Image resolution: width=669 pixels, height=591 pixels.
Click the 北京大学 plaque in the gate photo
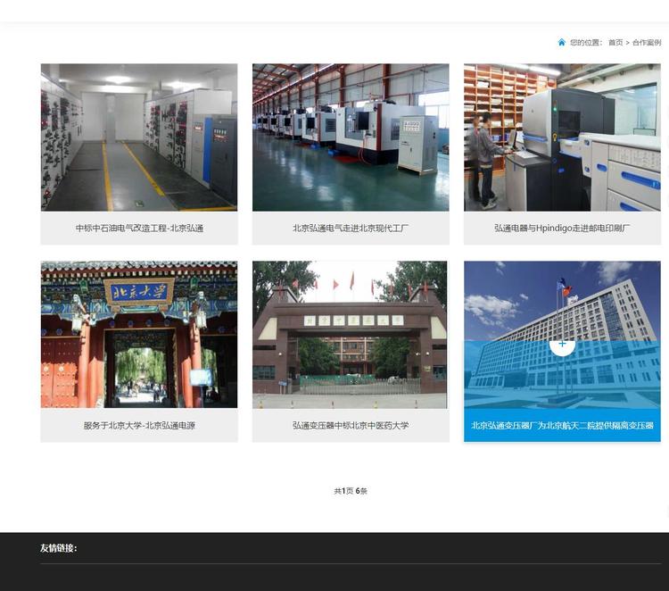tap(139, 291)
